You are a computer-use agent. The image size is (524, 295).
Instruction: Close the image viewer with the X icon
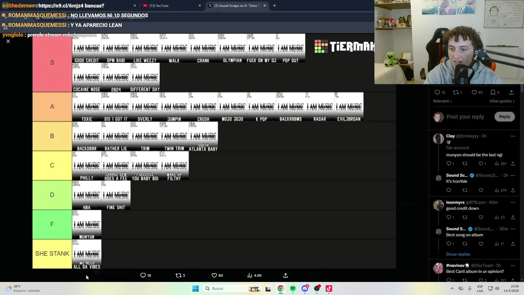pos(8,41)
